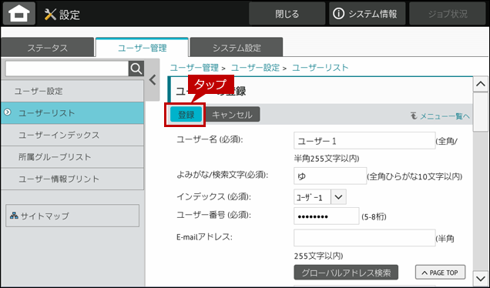Tap the グローバルアドレス検索 button
Viewport: 490px width, 288px height.
(346, 273)
